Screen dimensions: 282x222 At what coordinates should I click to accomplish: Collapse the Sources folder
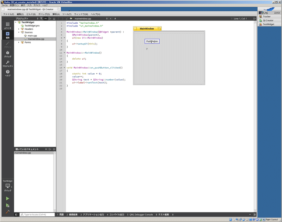(19, 32)
